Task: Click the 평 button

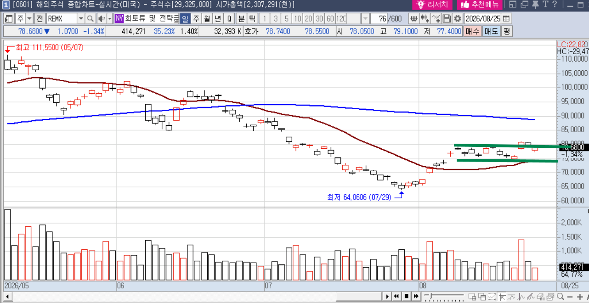Action: click(x=506, y=31)
